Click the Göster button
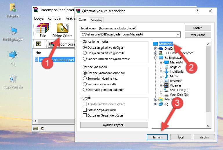The height and width of the screenshot is (150, 223). [x=198, y=28]
